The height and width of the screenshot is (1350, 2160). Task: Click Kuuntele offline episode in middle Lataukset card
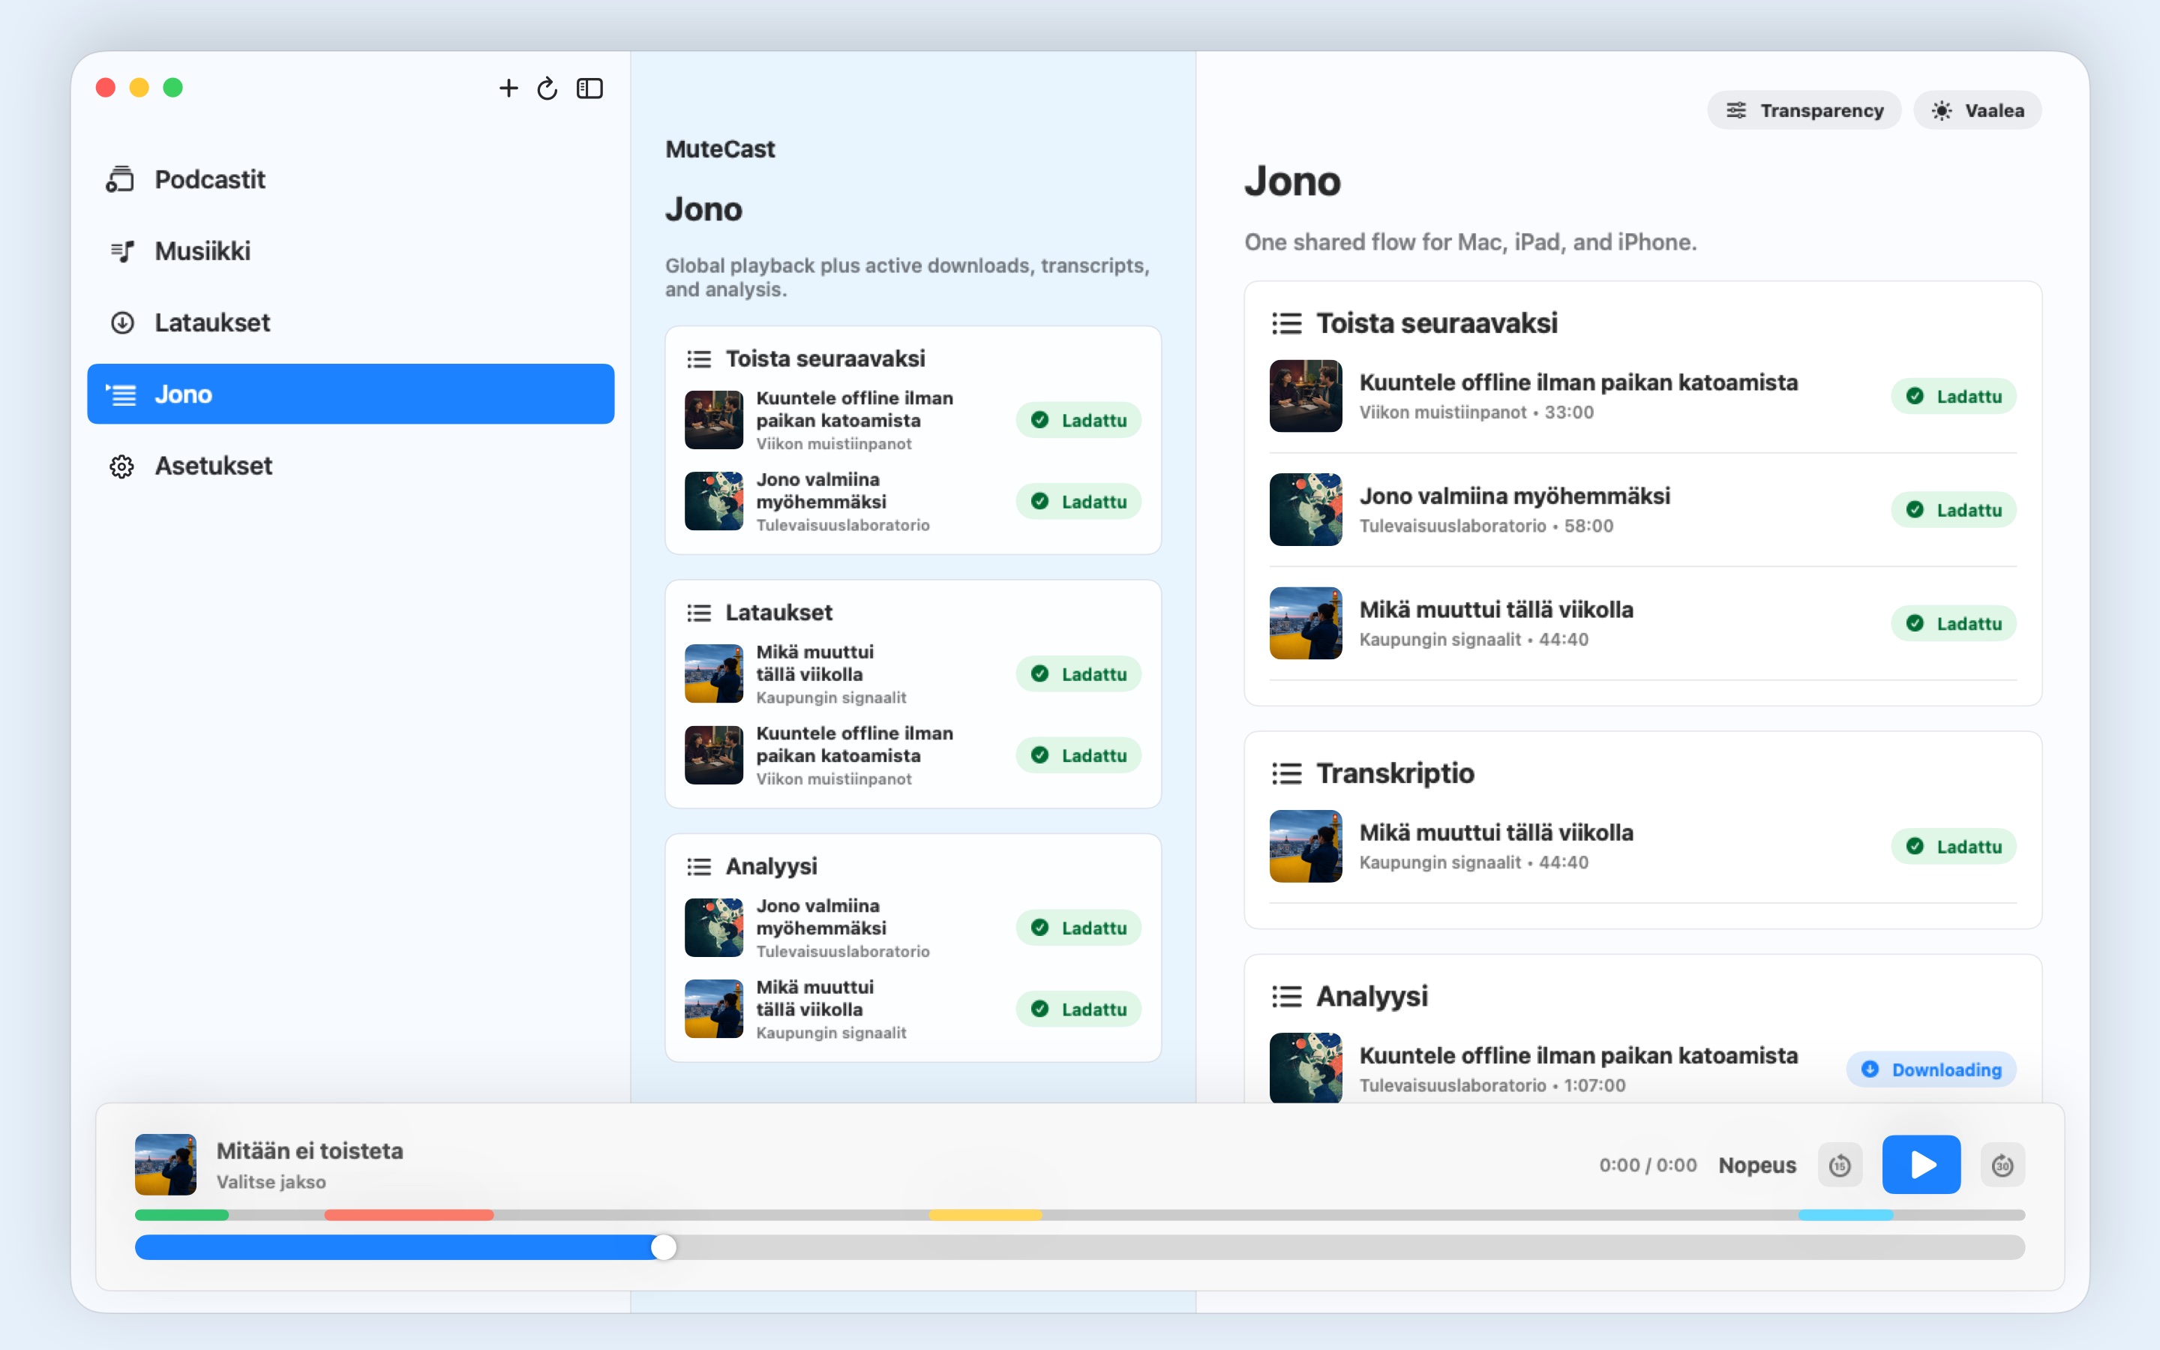[x=912, y=754]
